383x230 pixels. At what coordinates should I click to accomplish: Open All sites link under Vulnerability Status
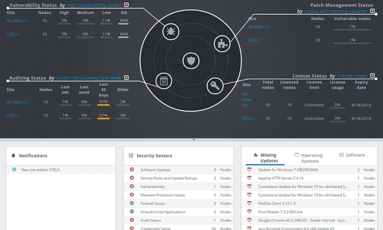(x=17, y=21)
